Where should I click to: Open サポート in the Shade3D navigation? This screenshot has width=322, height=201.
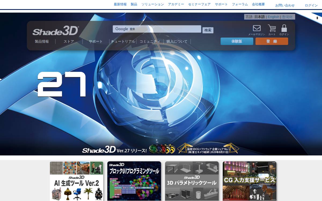coord(96,42)
